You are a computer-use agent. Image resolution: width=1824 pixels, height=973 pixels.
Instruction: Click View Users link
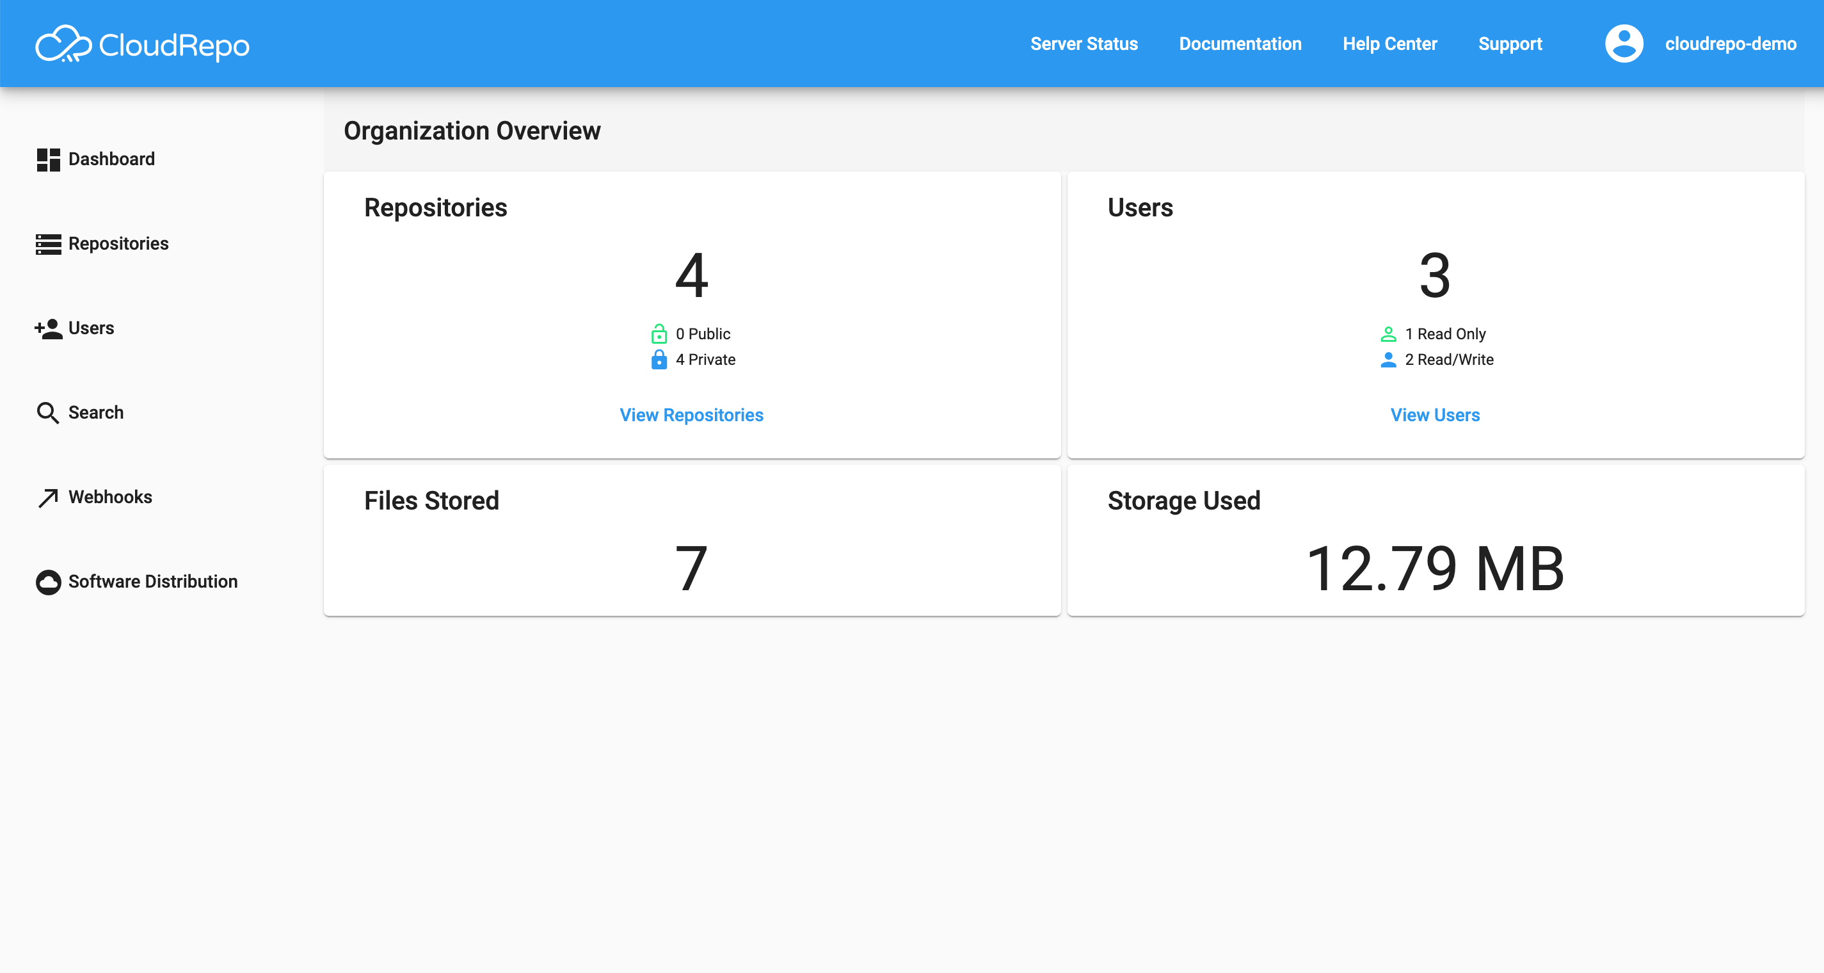coord(1434,415)
